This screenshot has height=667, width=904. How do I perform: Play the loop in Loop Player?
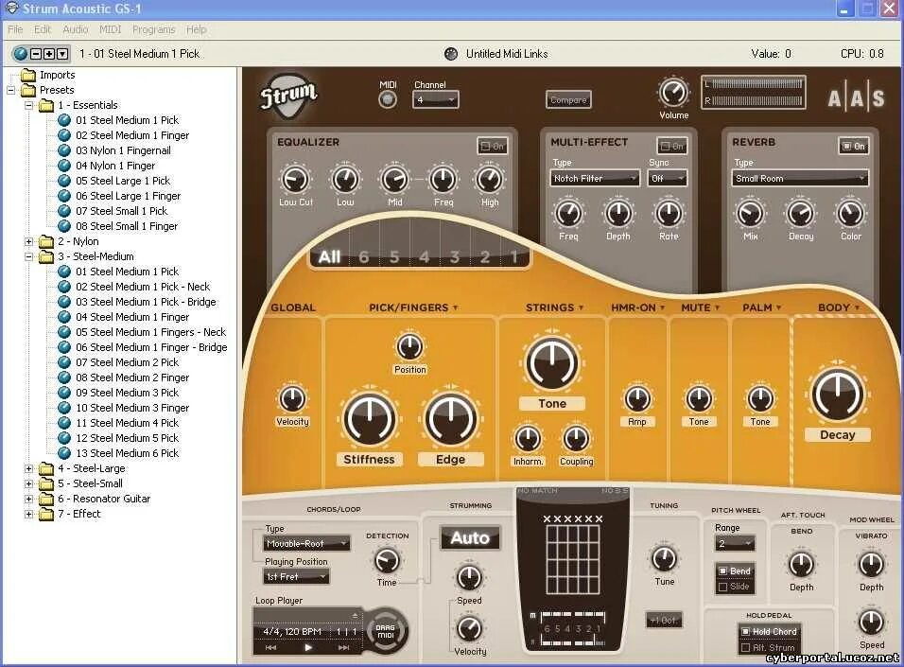(308, 647)
